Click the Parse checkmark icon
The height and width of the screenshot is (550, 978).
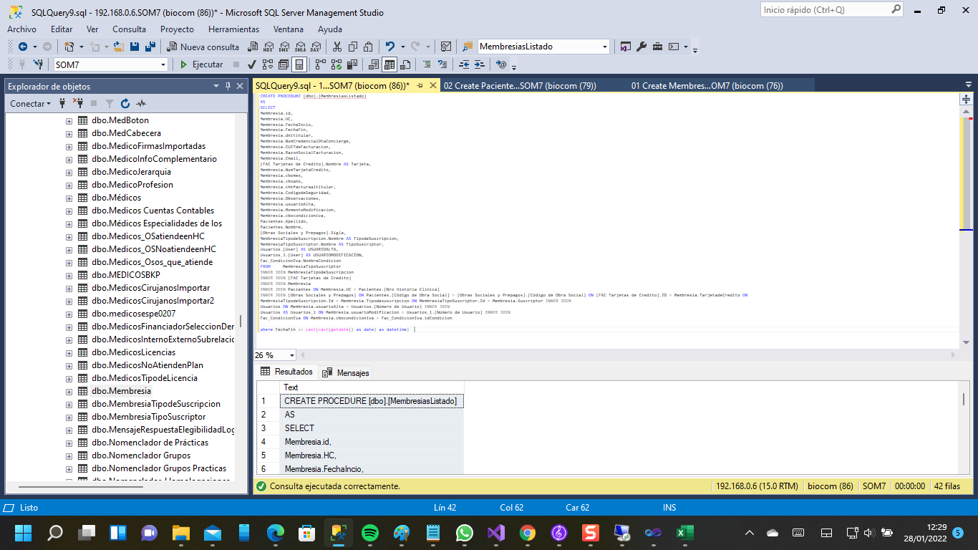252,64
